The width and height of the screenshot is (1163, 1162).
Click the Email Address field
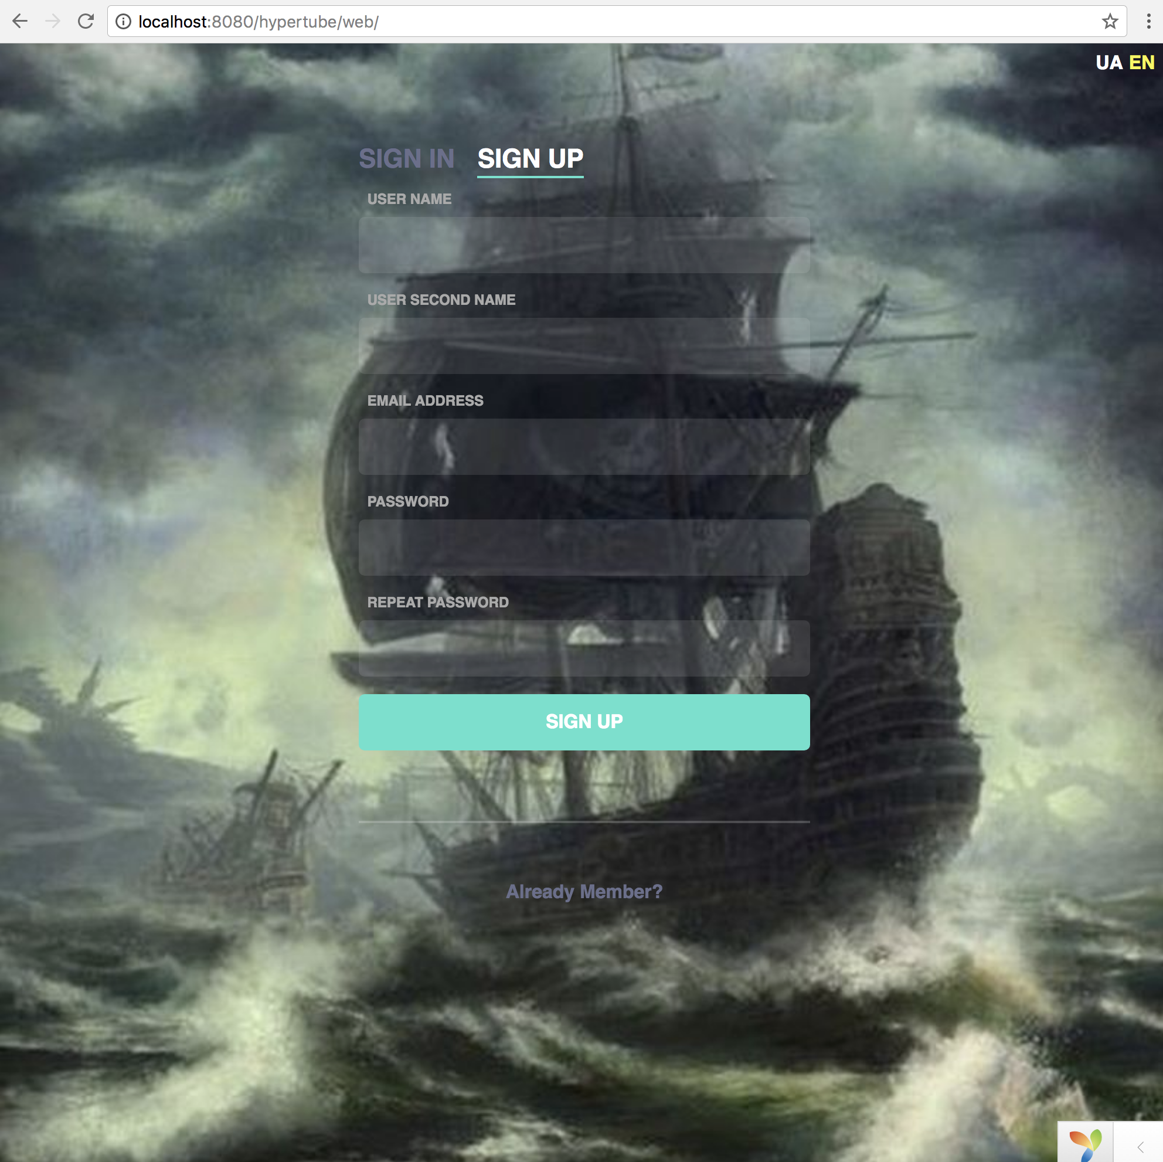584,447
